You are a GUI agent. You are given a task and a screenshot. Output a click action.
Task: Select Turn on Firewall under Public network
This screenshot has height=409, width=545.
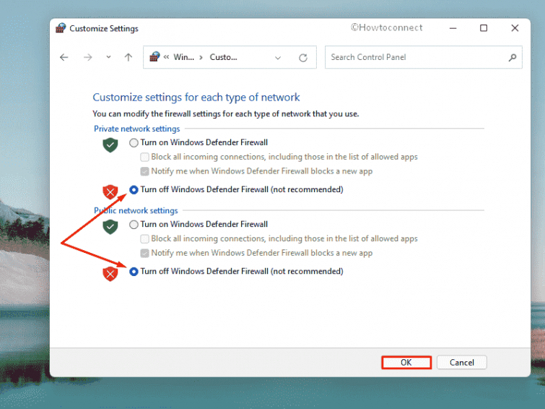pyautogui.click(x=134, y=225)
